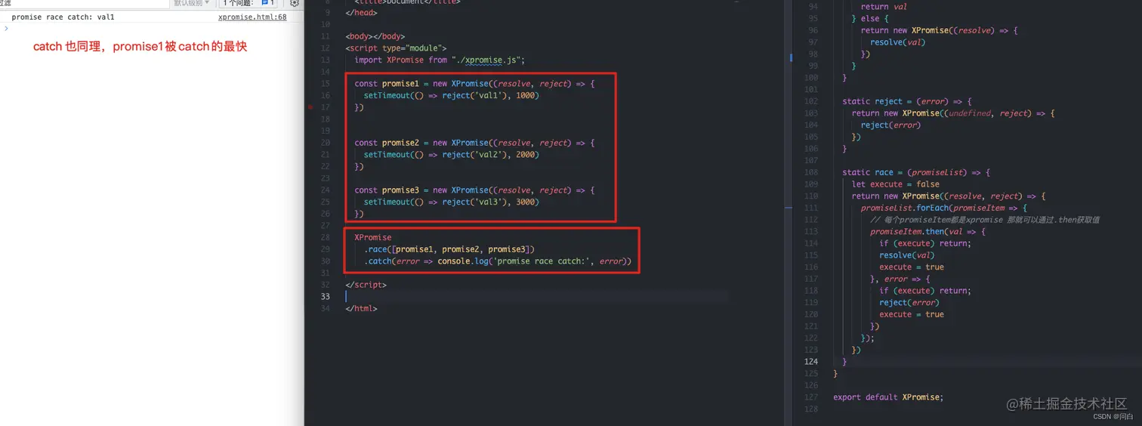This screenshot has height=426, width=1142.
Task: Click the import XPromise from "./xpromise.js" line
Action: (440, 60)
